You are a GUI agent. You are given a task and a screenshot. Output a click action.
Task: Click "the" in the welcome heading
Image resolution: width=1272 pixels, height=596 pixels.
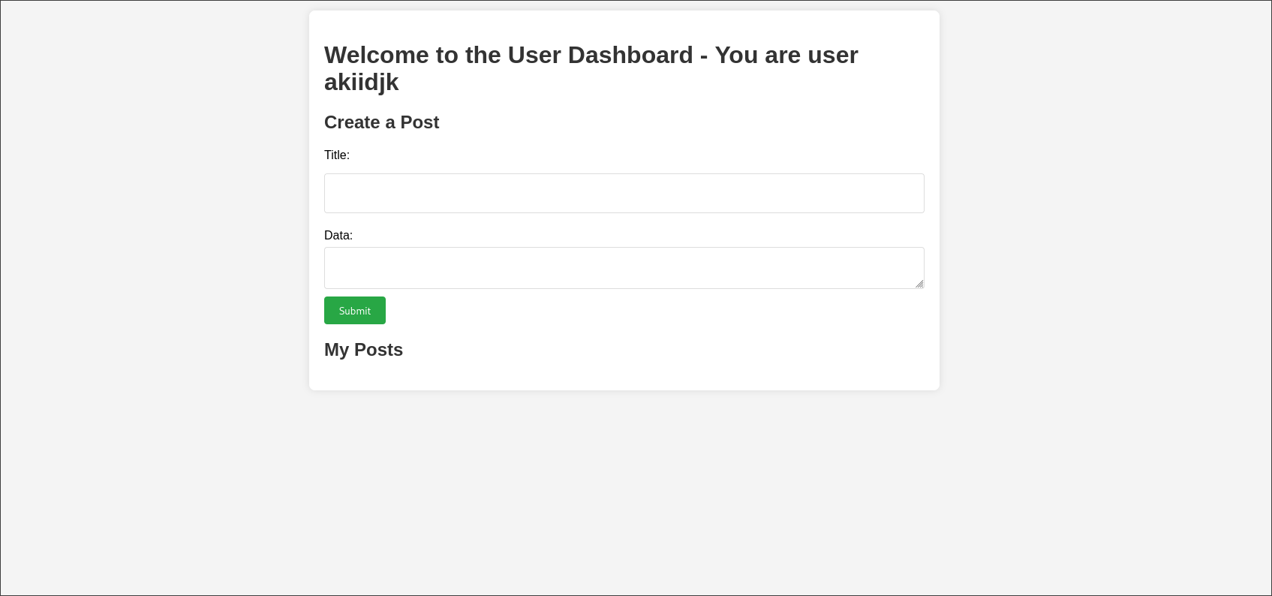click(x=483, y=56)
